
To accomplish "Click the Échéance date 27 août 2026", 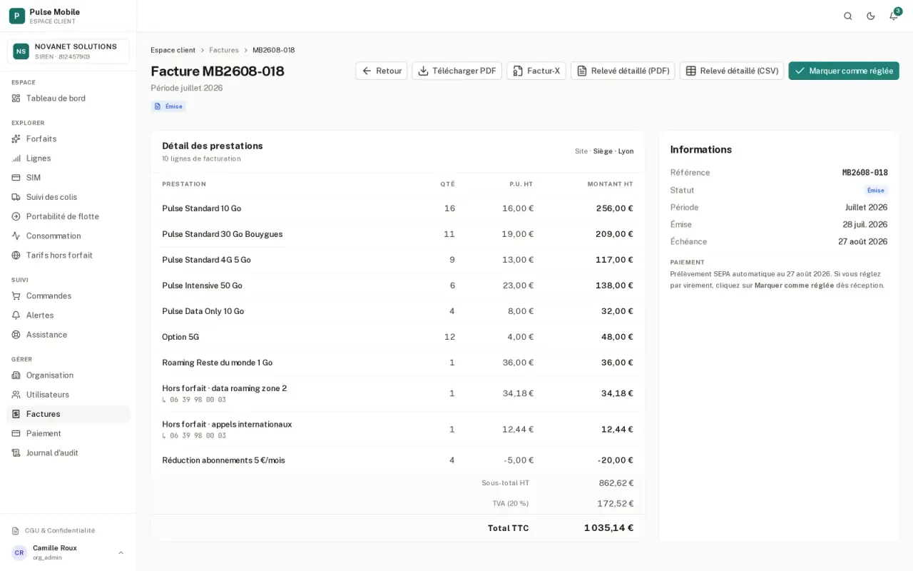I will click(x=862, y=242).
